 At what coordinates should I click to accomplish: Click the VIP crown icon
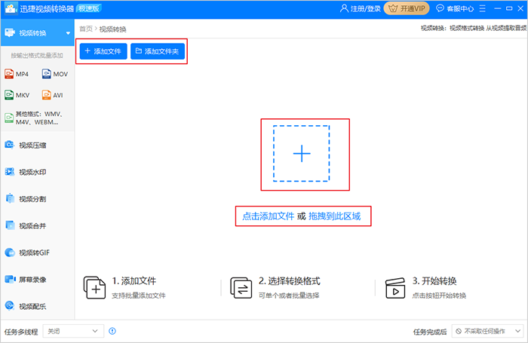pos(393,8)
